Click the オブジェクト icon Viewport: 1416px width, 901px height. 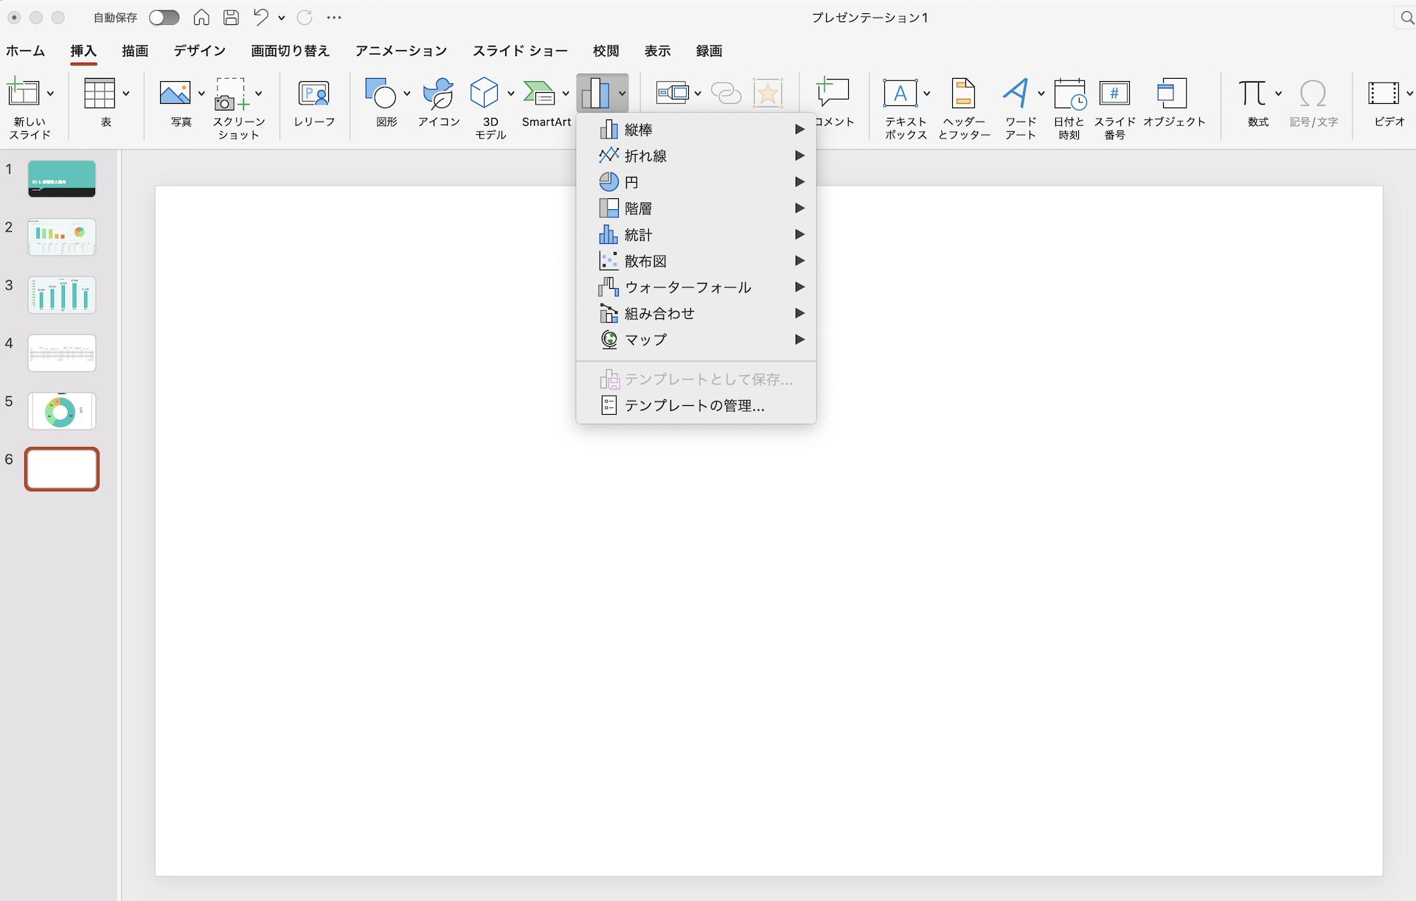click(1172, 94)
